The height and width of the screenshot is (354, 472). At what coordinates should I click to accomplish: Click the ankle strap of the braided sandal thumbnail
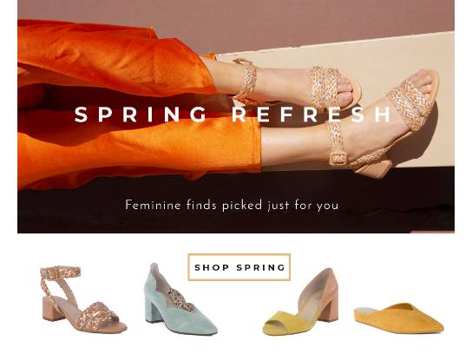tap(60, 272)
